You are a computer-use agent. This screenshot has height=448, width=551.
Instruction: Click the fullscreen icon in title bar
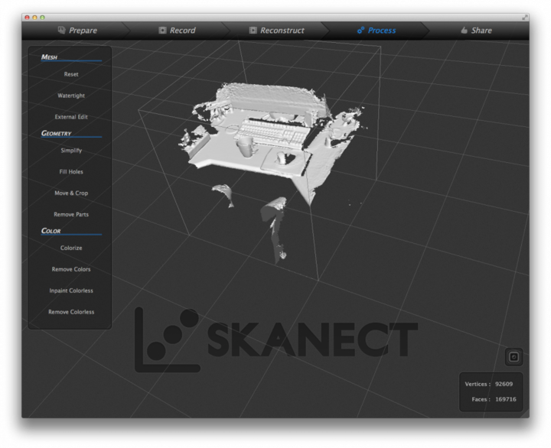pos(525,18)
